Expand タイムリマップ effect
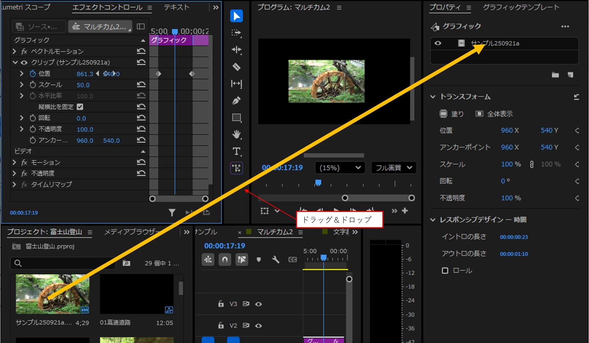 click(x=14, y=185)
